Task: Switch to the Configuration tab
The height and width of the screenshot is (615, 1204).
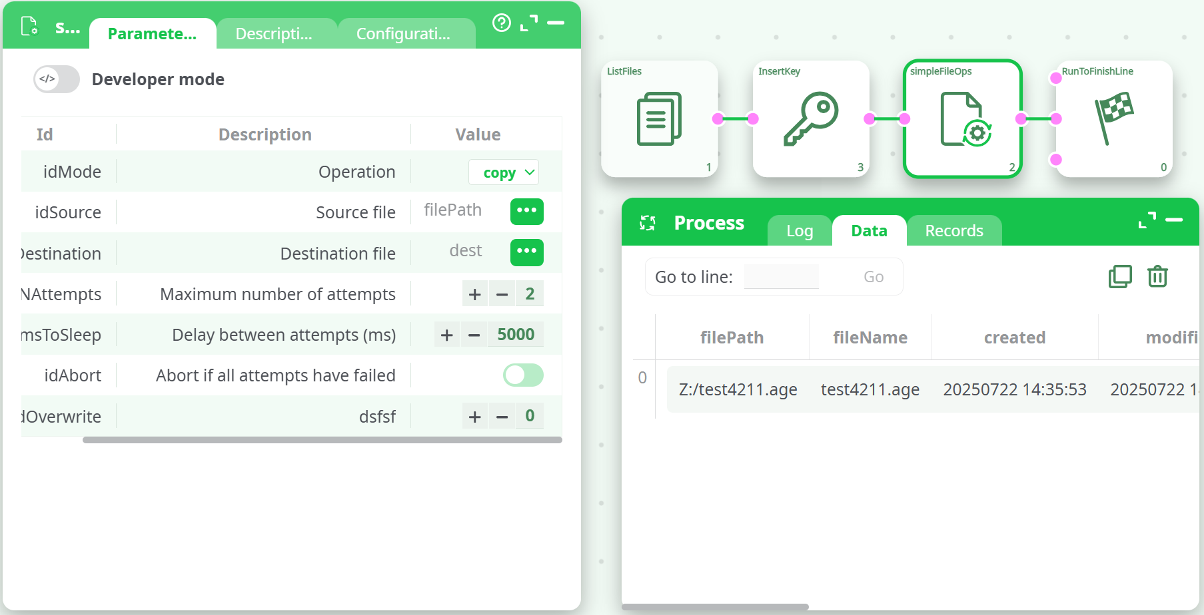Action: coord(403,34)
